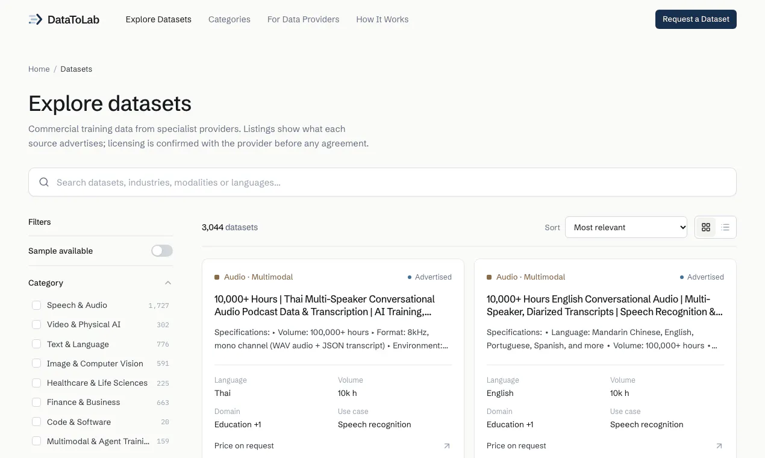The image size is (765, 458).
Task: Toggle the Sample available switch
Action: [x=162, y=251]
